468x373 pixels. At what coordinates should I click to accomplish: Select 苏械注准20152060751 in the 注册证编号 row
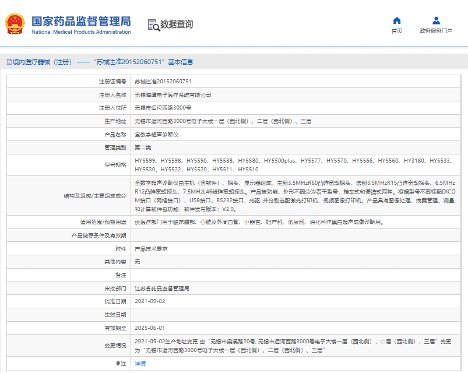[163, 82]
